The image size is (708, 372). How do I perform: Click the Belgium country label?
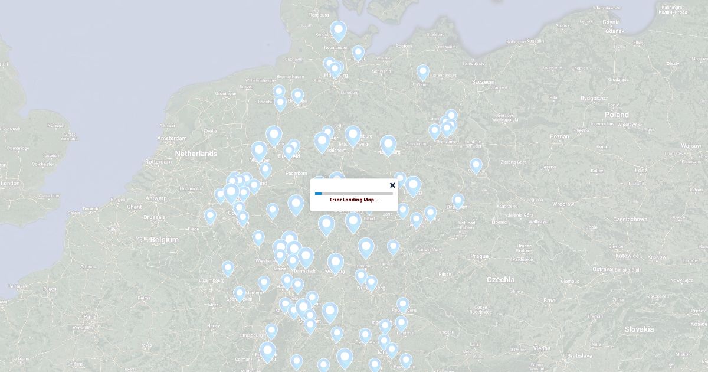click(x=164, y=240)
